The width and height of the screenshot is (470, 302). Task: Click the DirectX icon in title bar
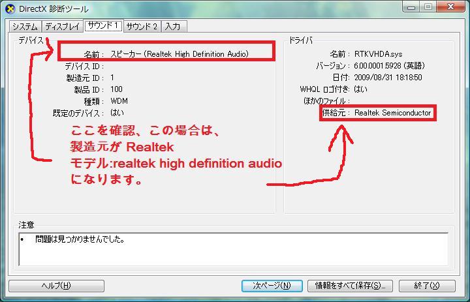pyautogui.click(x=10, y=8)
